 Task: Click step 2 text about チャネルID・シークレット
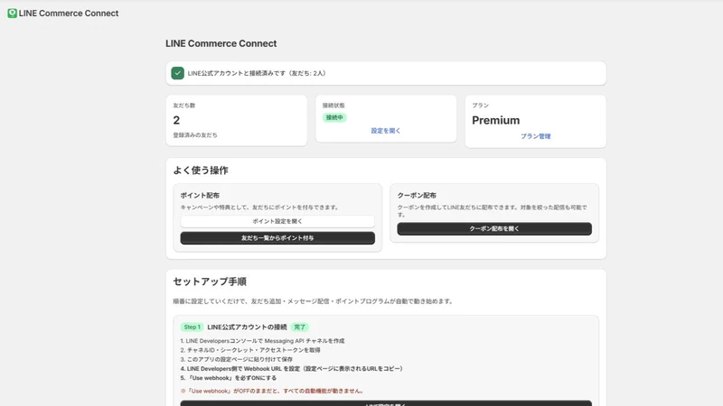[250, 350]
